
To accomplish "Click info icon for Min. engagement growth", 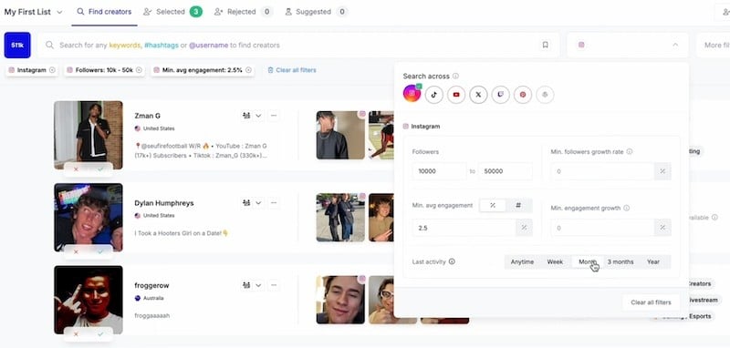I will pos(627,208).
